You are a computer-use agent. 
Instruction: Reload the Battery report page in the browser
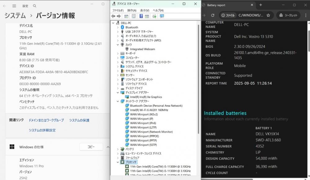(213, 15)
